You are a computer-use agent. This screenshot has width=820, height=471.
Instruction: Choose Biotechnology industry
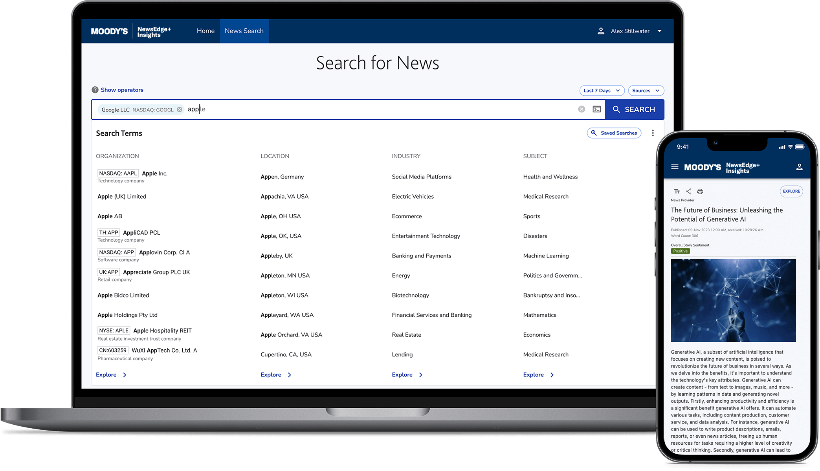(x=410, y=295)
